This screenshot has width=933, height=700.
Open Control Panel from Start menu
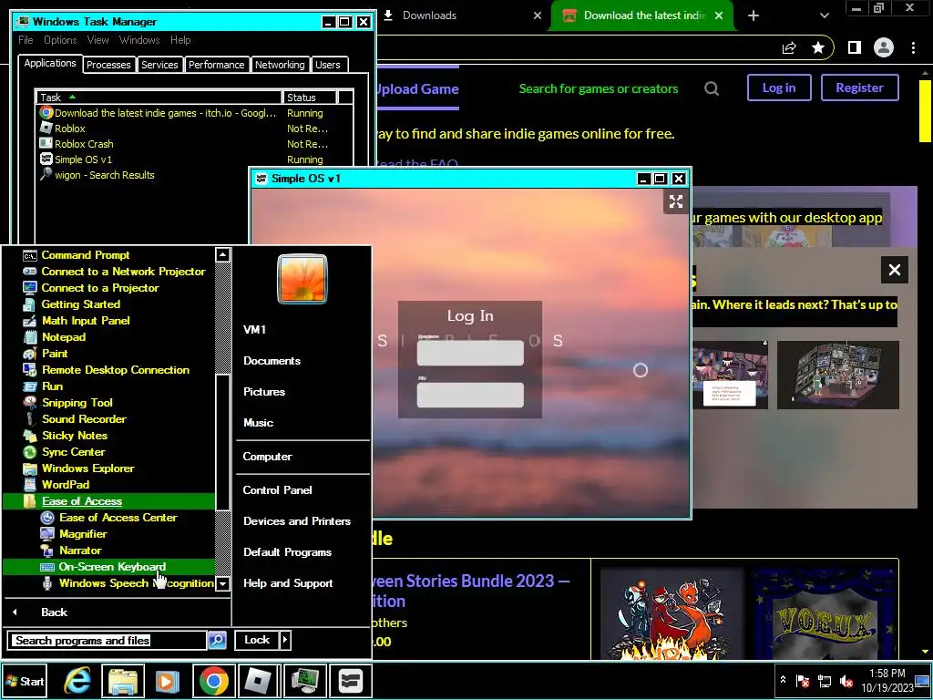coord(277,489)
